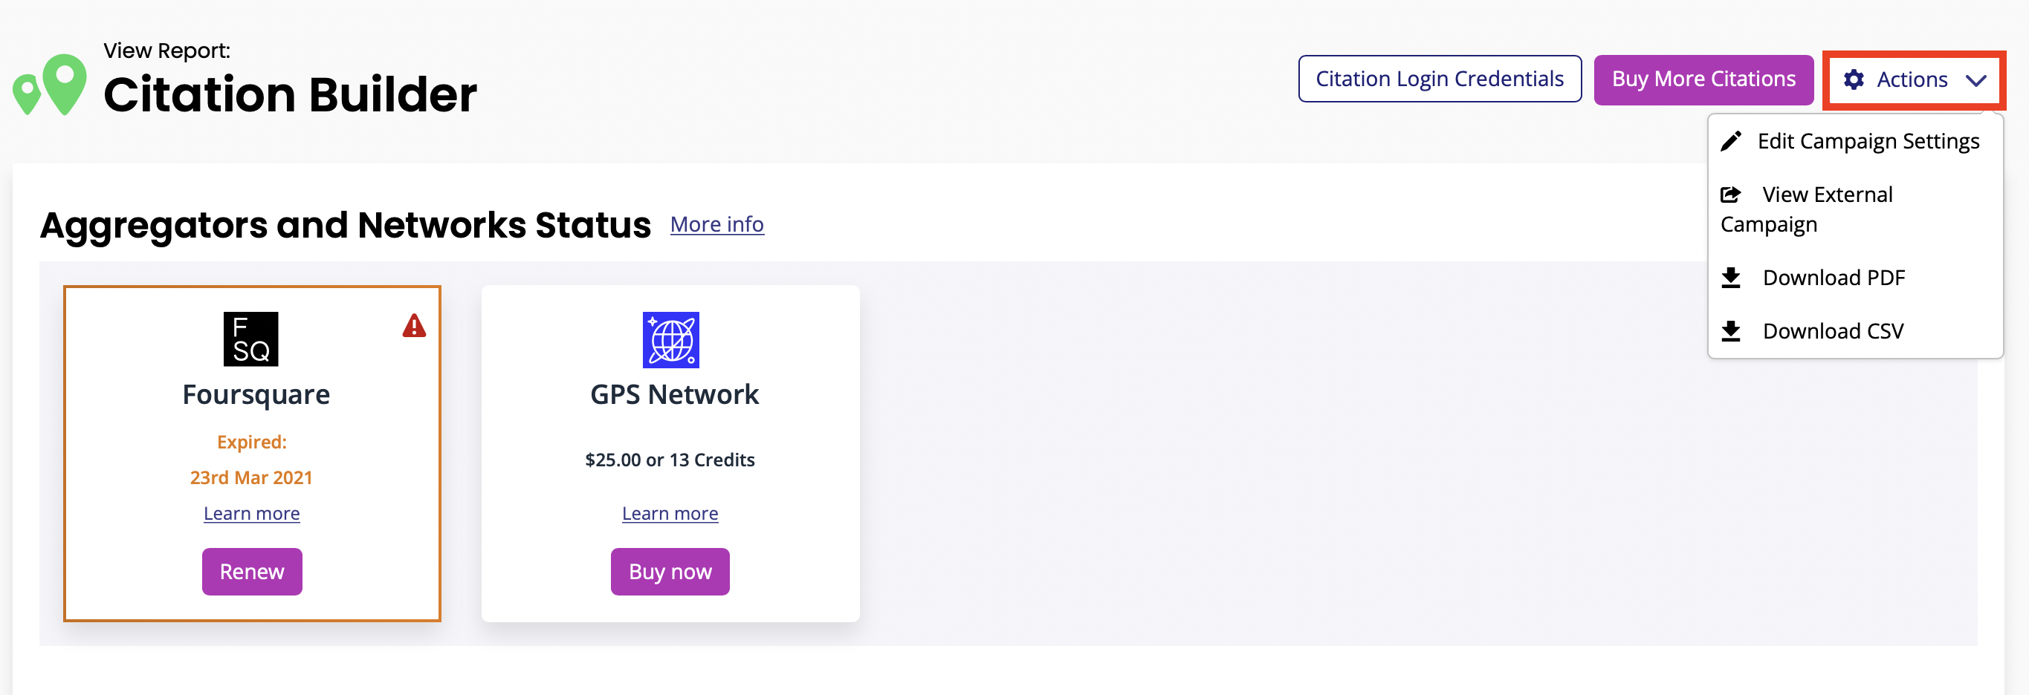Click the download icon next to Download PDF

coord(1730,278)
